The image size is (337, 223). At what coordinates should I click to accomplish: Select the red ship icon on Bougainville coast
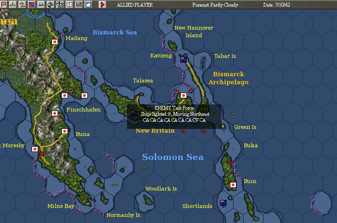click(230, 162)
